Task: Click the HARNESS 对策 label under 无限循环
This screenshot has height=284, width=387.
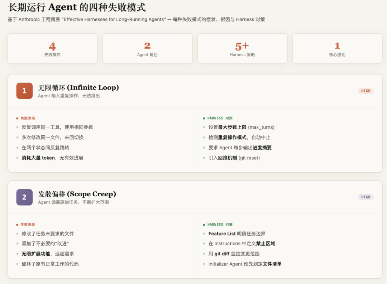Action: [220, 118]
